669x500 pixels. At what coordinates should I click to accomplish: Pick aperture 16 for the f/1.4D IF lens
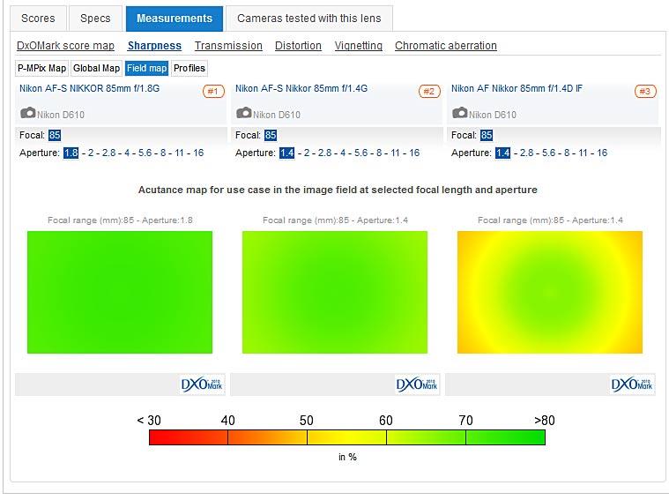tap(602, 153)
